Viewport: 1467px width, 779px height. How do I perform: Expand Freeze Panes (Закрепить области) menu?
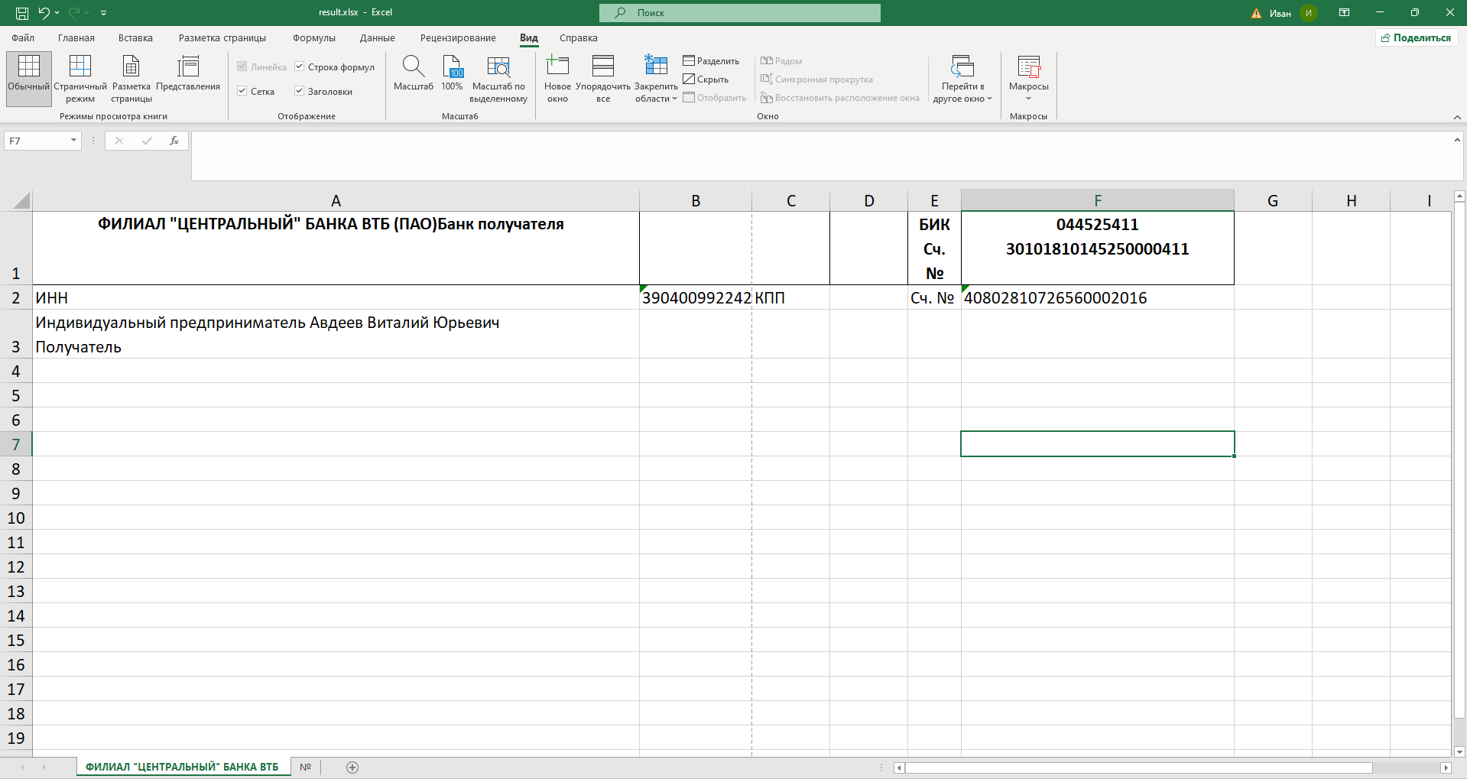pos(656,79)
